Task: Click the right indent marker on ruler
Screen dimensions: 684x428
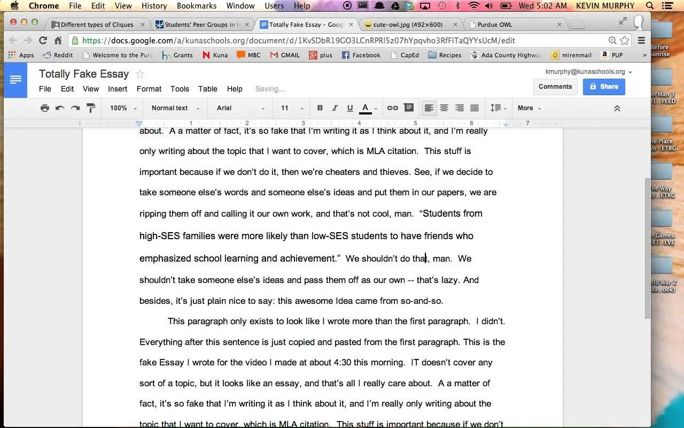Action: (x=506, y=124)
